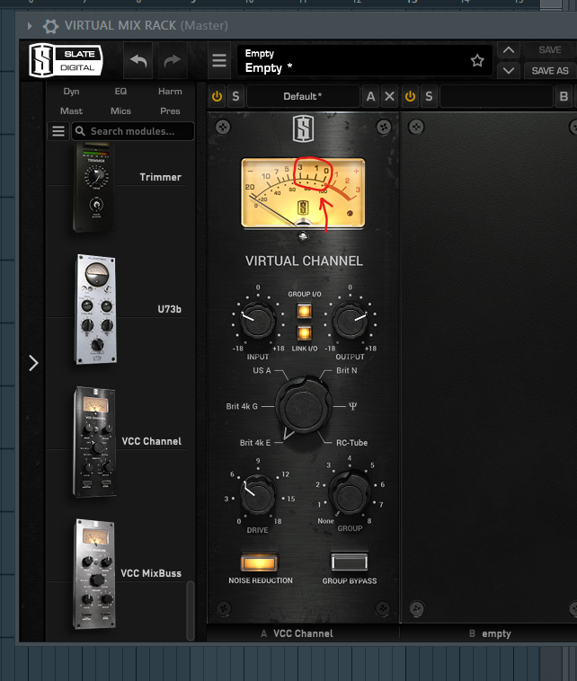
Task: Select Brit 4k E console type
Action: (255, 443)
